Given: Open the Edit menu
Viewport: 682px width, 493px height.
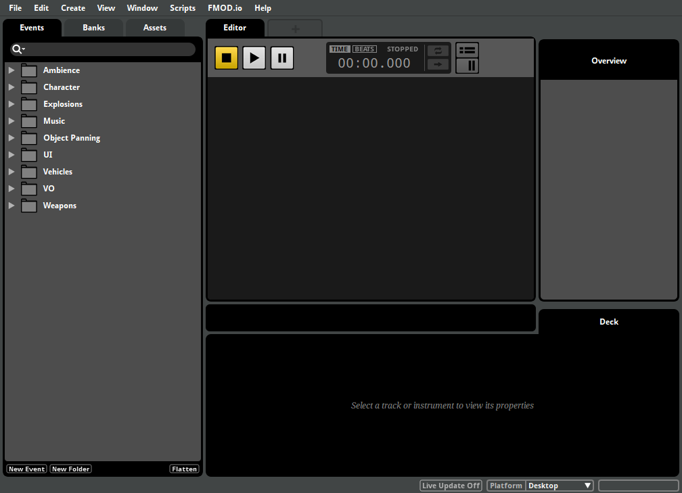Looking at the screenshot, I should click(x=41, y=8).
